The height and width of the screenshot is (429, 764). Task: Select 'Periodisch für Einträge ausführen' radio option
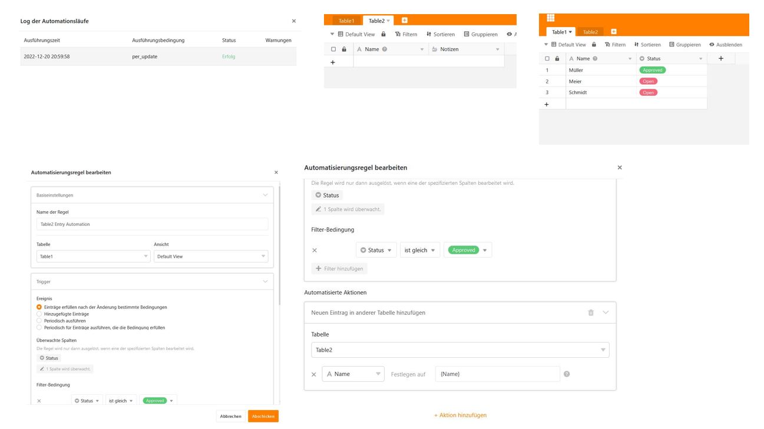[x=39, y=328]
